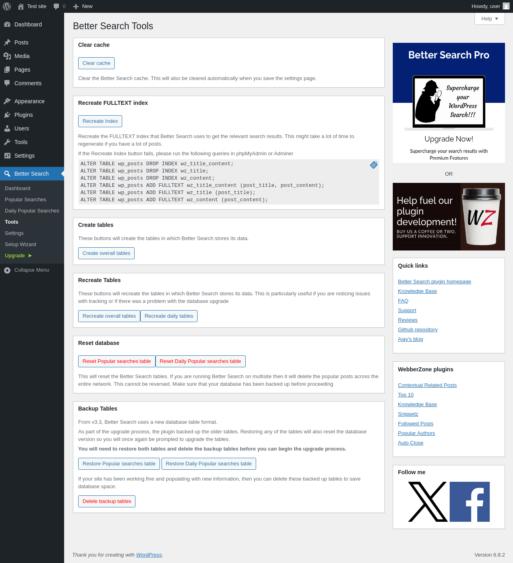The image size is (513, 563).
Task: Open Better Search plugin homepage link
Action: (434, 282)
